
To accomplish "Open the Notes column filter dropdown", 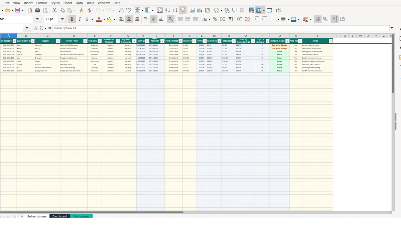I will coord(331,41).
